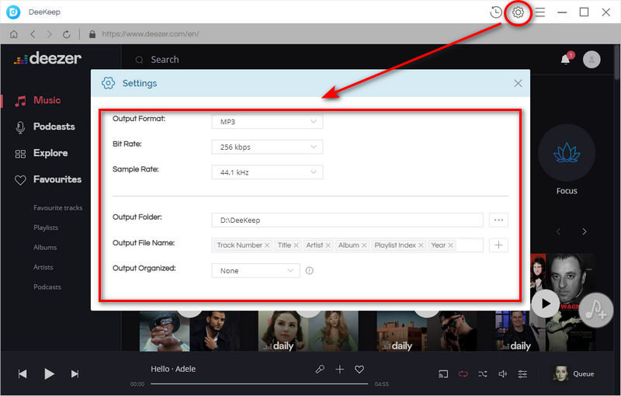
Task: Play the current track Hello
Action: tap(49, 373)
